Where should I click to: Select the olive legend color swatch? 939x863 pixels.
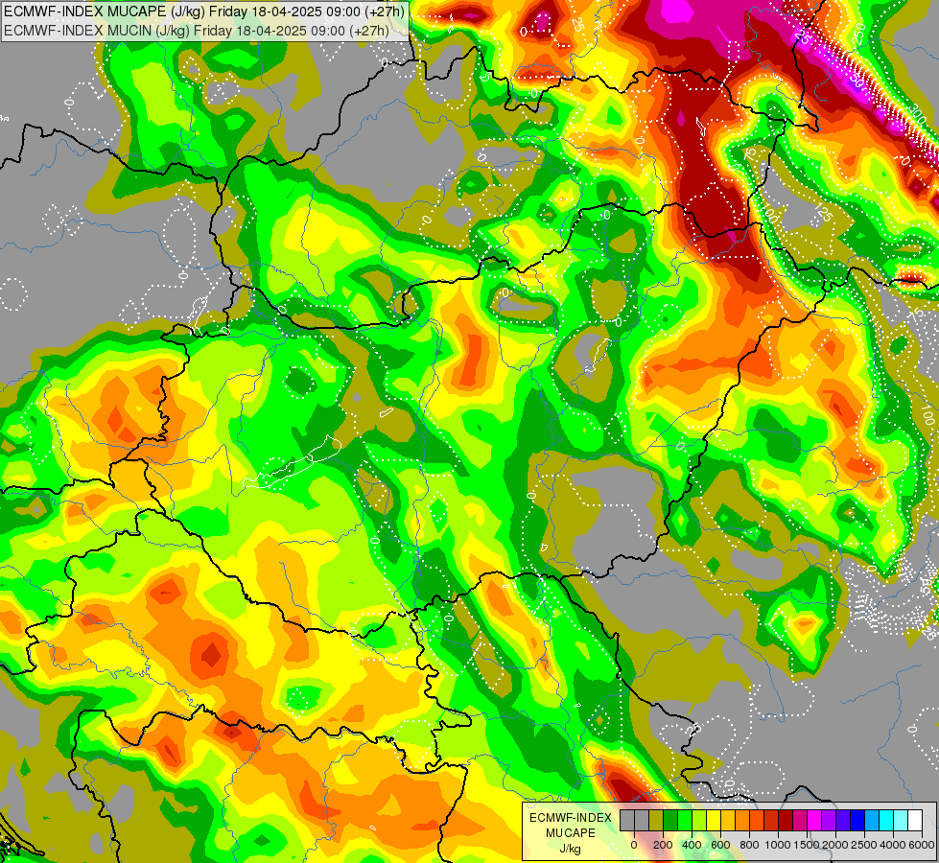click(656, 820)
